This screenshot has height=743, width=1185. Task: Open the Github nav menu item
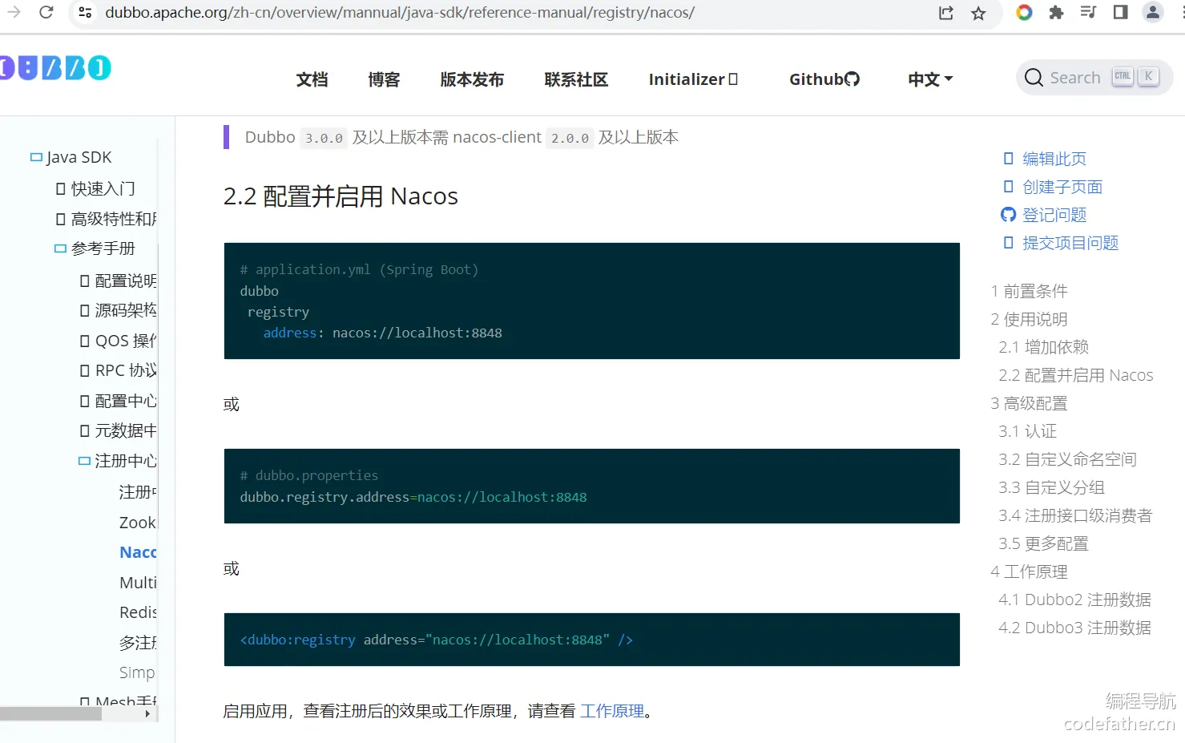pos(824,79)
